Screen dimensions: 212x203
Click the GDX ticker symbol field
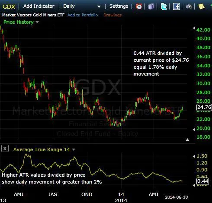click(9, 6)
